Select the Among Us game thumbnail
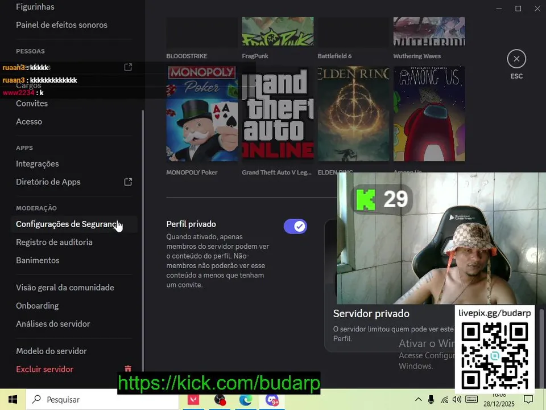Screen dimensions: 546x410 [x=429, y=114]
